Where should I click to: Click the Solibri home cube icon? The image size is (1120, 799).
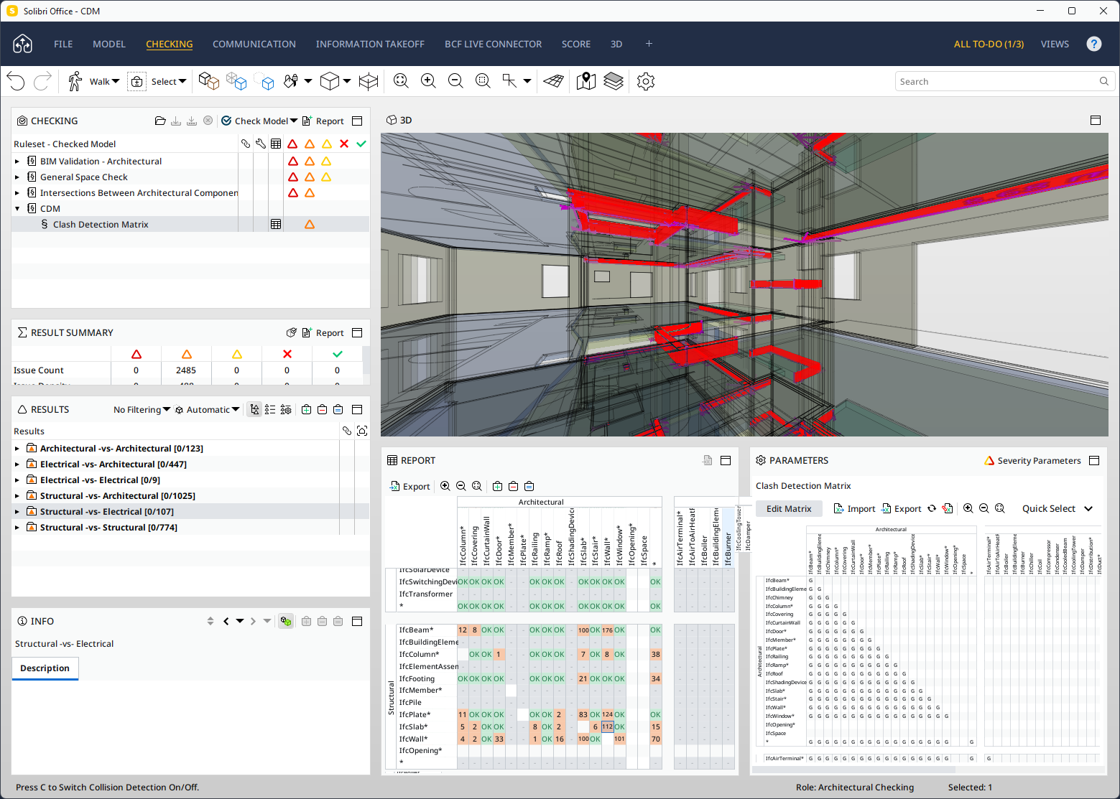23,44
